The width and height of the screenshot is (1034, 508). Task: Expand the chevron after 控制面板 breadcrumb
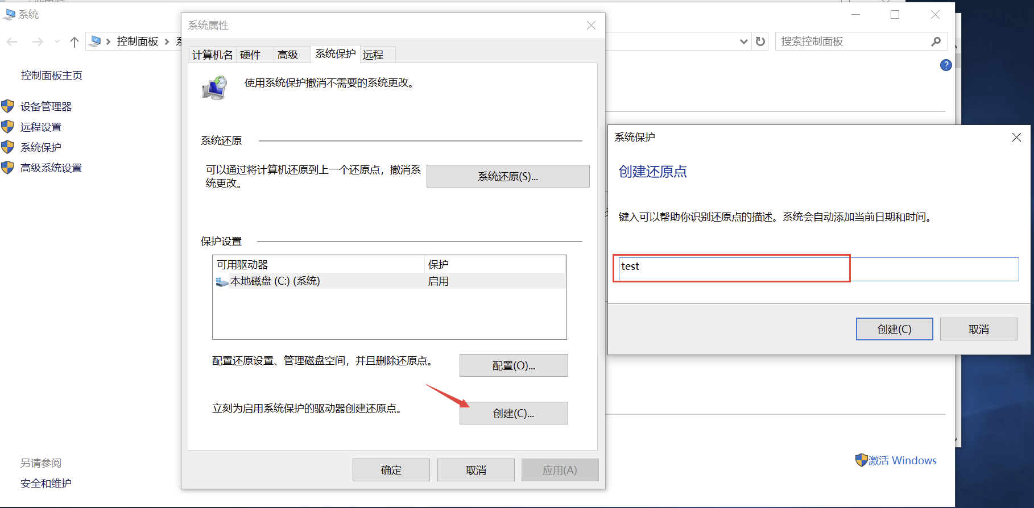(x=167, y=41)
